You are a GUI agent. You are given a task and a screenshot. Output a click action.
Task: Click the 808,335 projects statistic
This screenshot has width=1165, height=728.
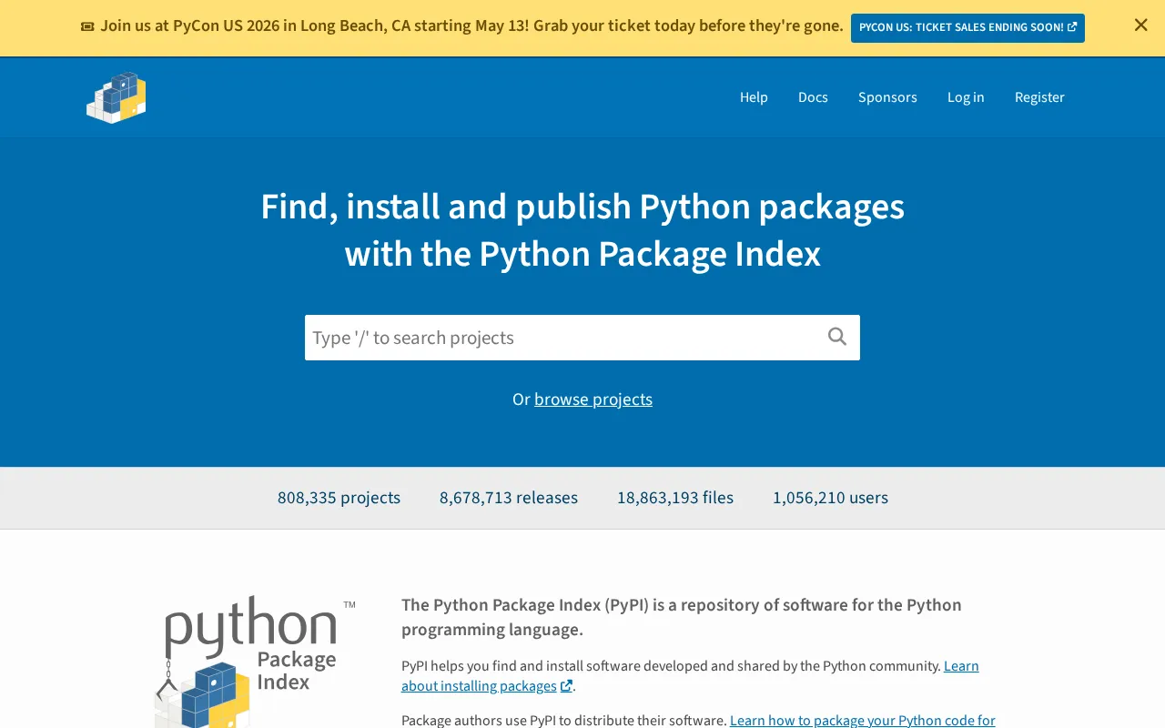pos(339,498)
